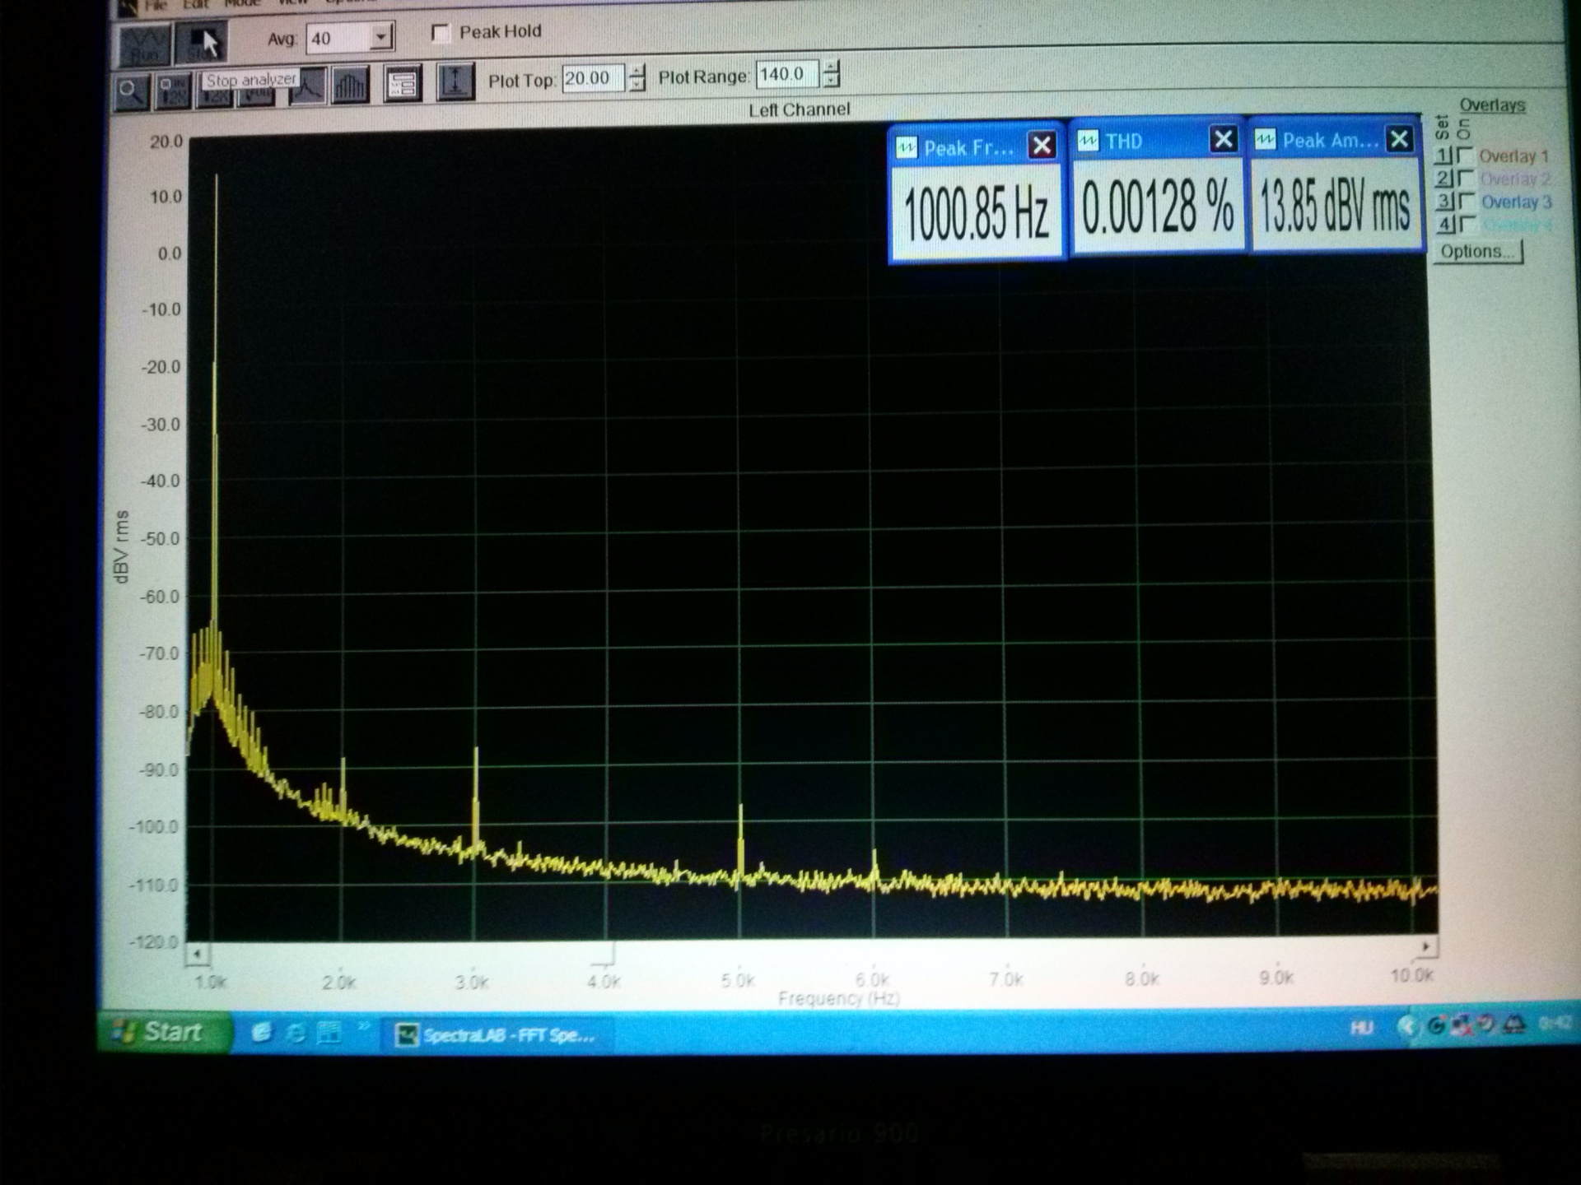Turn on Overlay 3 checkbox
1581x1185 pixels.
pyautogui.click(x=1466, y=201)
